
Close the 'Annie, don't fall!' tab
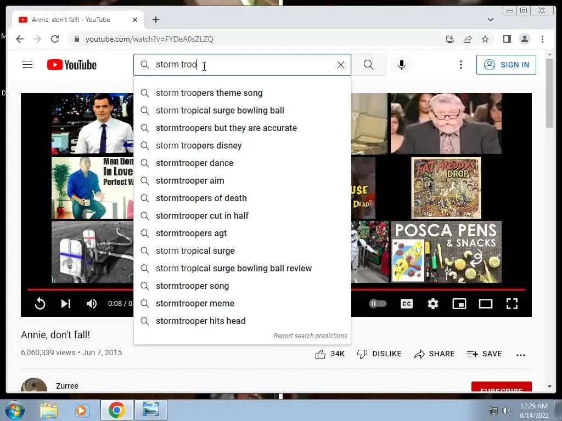[135, 20]
